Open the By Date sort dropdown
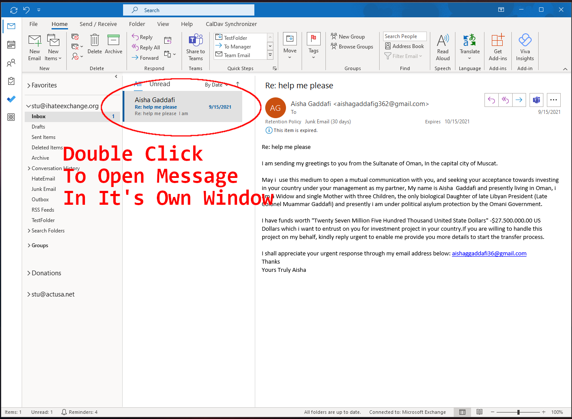 point(215,84)
